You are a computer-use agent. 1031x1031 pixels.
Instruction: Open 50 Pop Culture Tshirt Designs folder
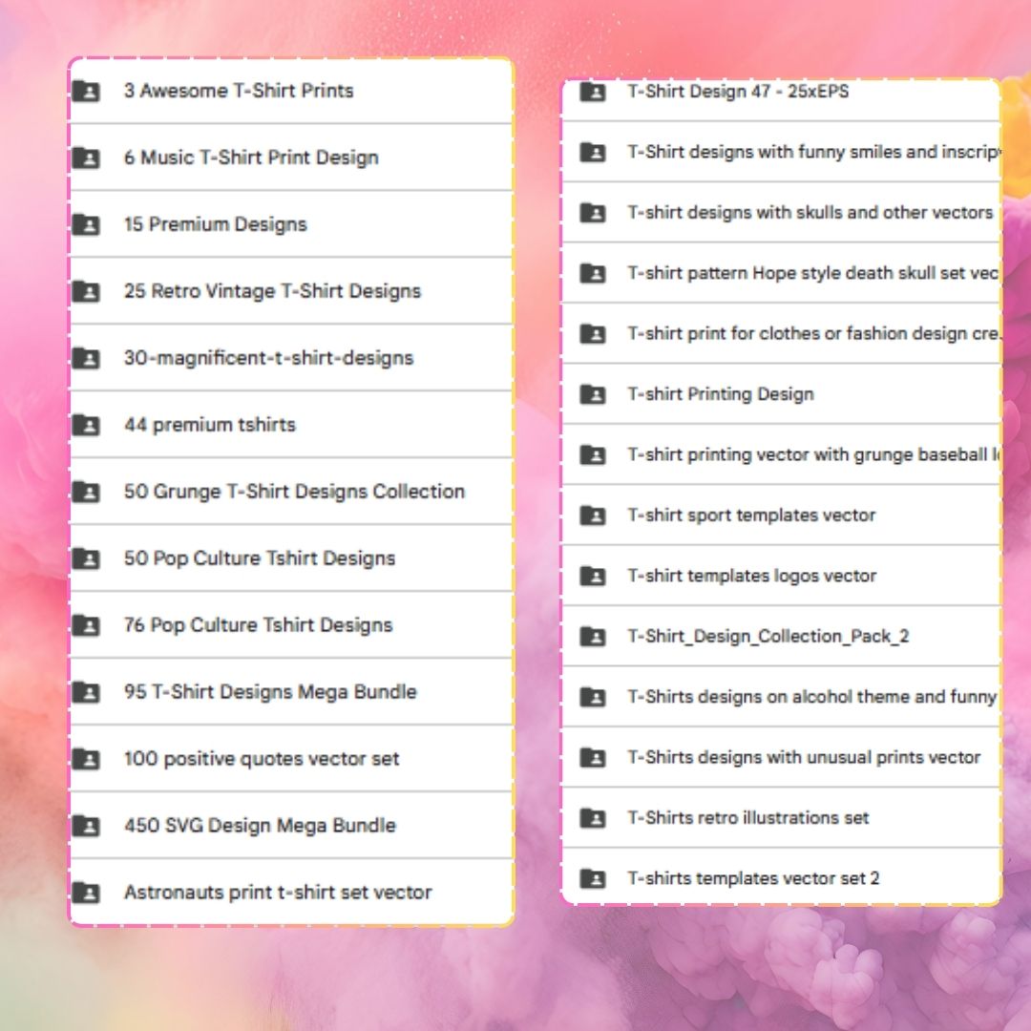tap(259, 558)
